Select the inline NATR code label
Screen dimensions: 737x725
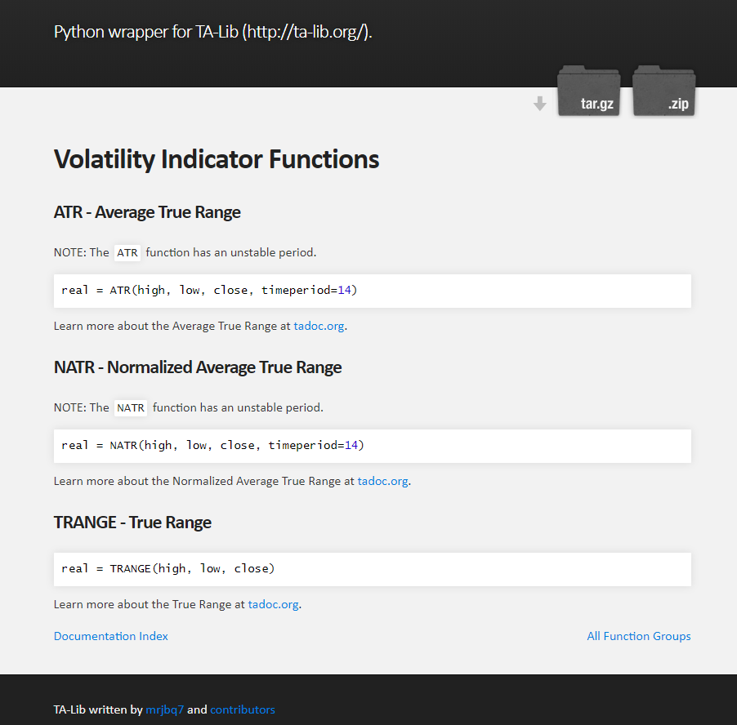coord(131,408)
